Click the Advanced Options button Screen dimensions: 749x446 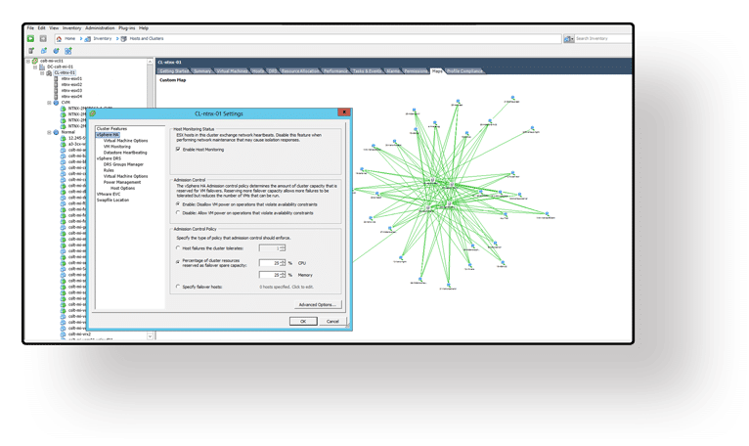point(317,304)
